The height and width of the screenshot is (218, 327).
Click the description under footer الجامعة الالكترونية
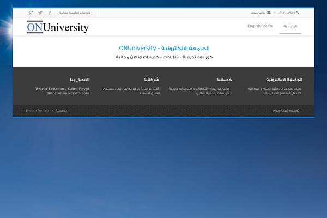pyautogui.click(x=275, y=91)
